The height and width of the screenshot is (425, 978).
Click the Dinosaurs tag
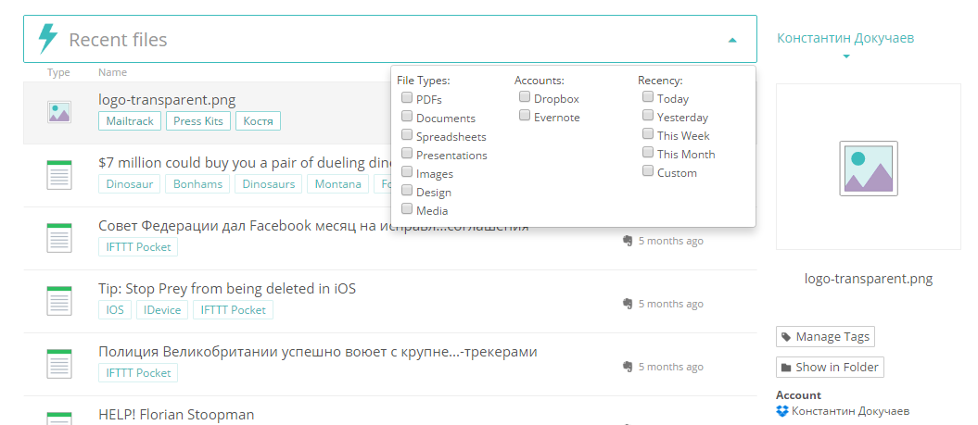269,184
